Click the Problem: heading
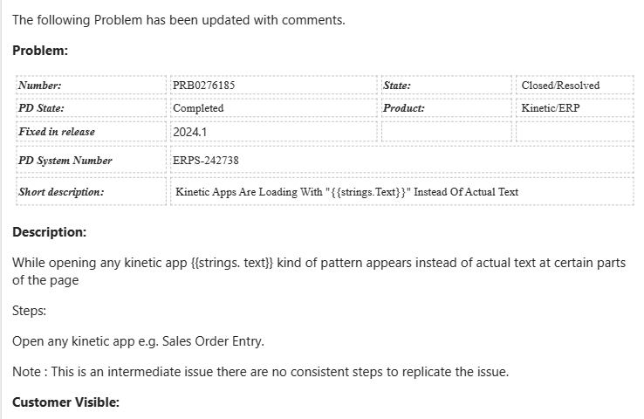Screen dimensions: 644x419 pyautogui.click(x=40, y=51)
